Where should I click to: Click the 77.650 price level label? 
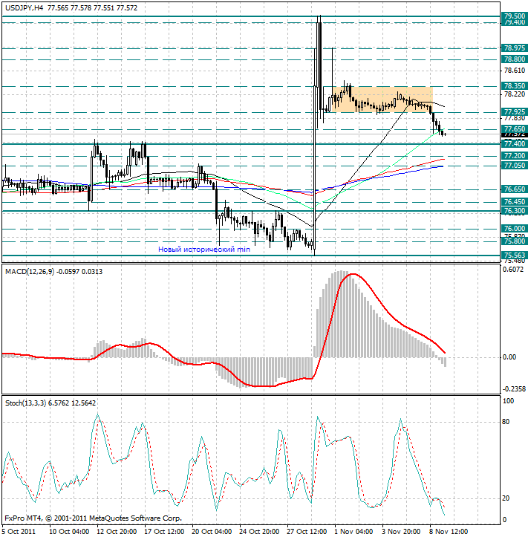point(515,128)
